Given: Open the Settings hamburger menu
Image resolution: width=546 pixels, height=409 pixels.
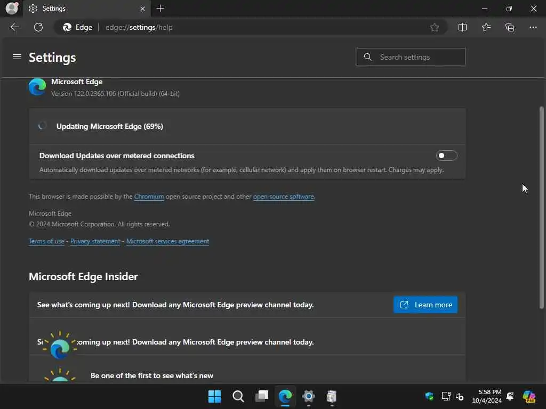Looking at the screenshot, I should [17, 56].
